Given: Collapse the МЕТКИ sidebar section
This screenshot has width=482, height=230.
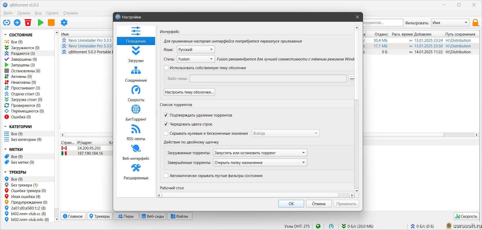Looking at the screenshot, I should [5, 149].
